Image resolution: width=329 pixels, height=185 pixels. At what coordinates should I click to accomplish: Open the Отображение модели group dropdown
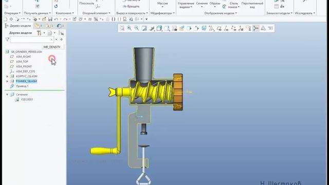[x=221, y=13]
